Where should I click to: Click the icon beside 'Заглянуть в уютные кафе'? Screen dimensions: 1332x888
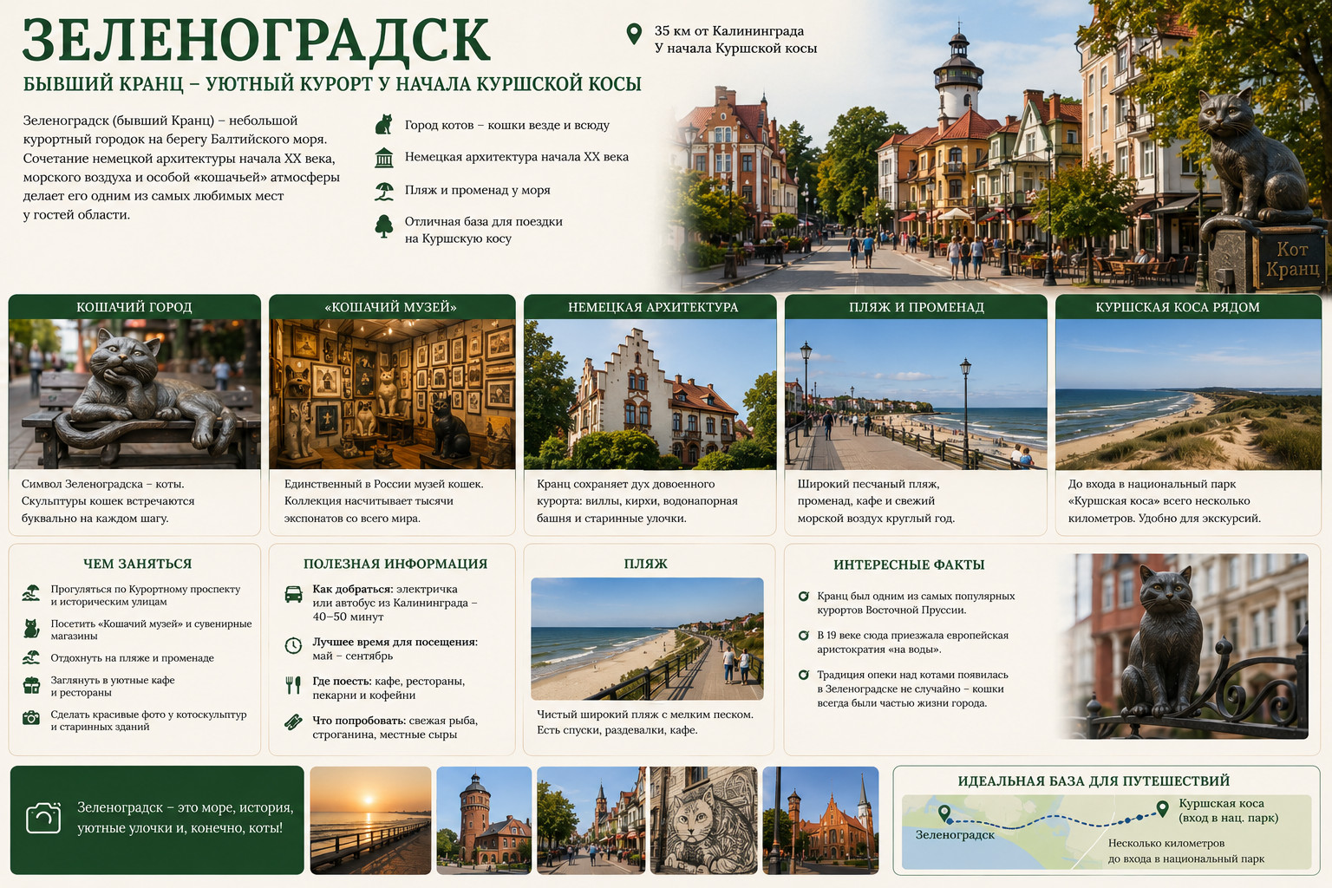(31, 686)
